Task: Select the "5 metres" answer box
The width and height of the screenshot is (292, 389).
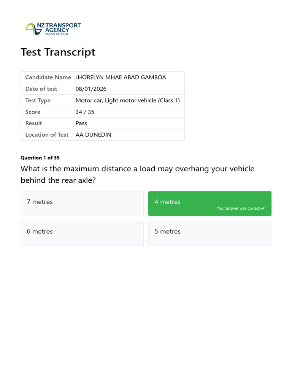Action: coord(209,233)
